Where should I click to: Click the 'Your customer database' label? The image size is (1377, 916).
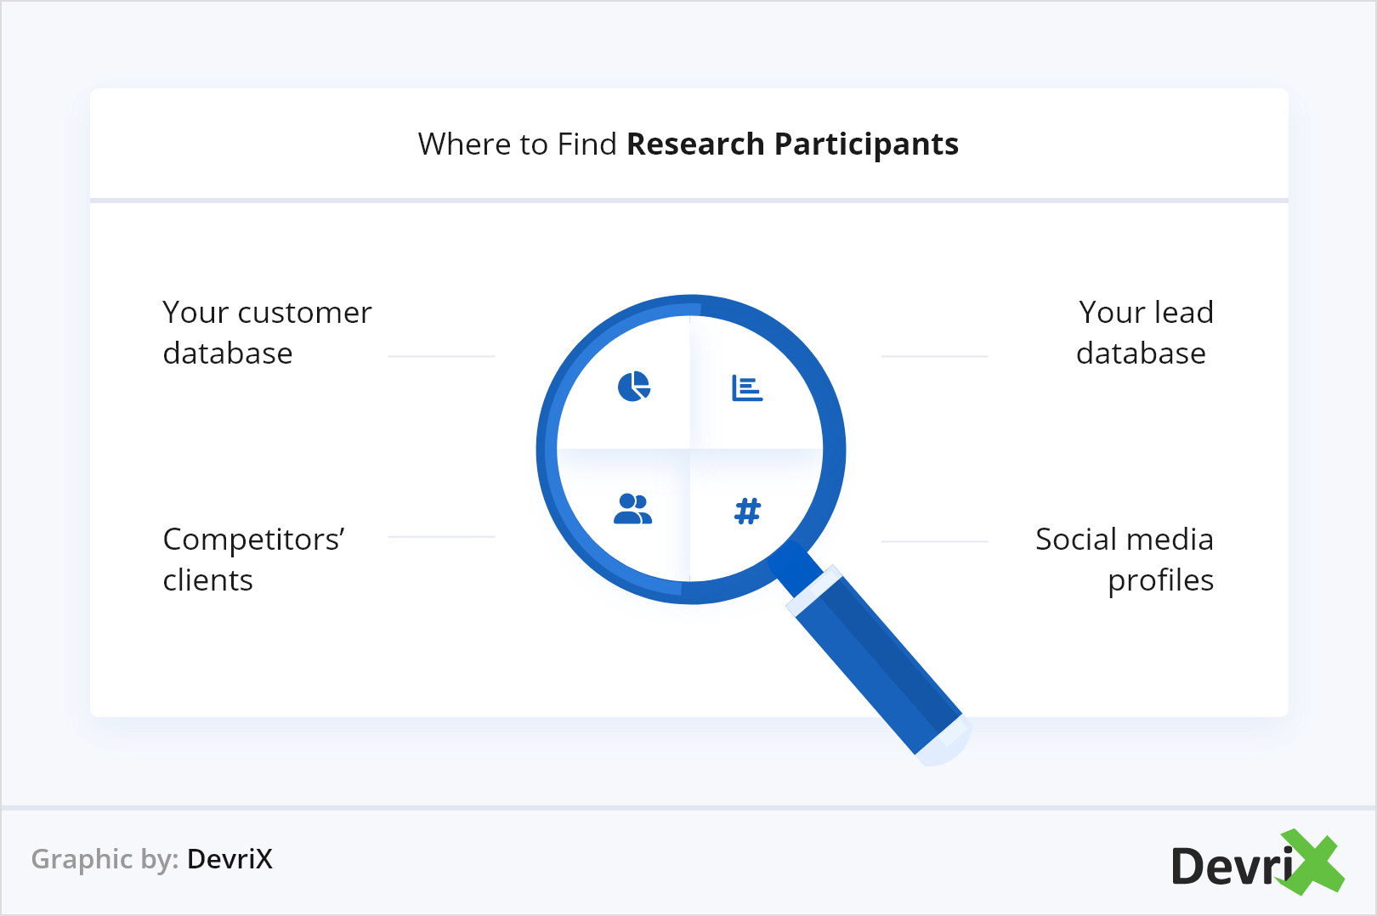[267, 332]
